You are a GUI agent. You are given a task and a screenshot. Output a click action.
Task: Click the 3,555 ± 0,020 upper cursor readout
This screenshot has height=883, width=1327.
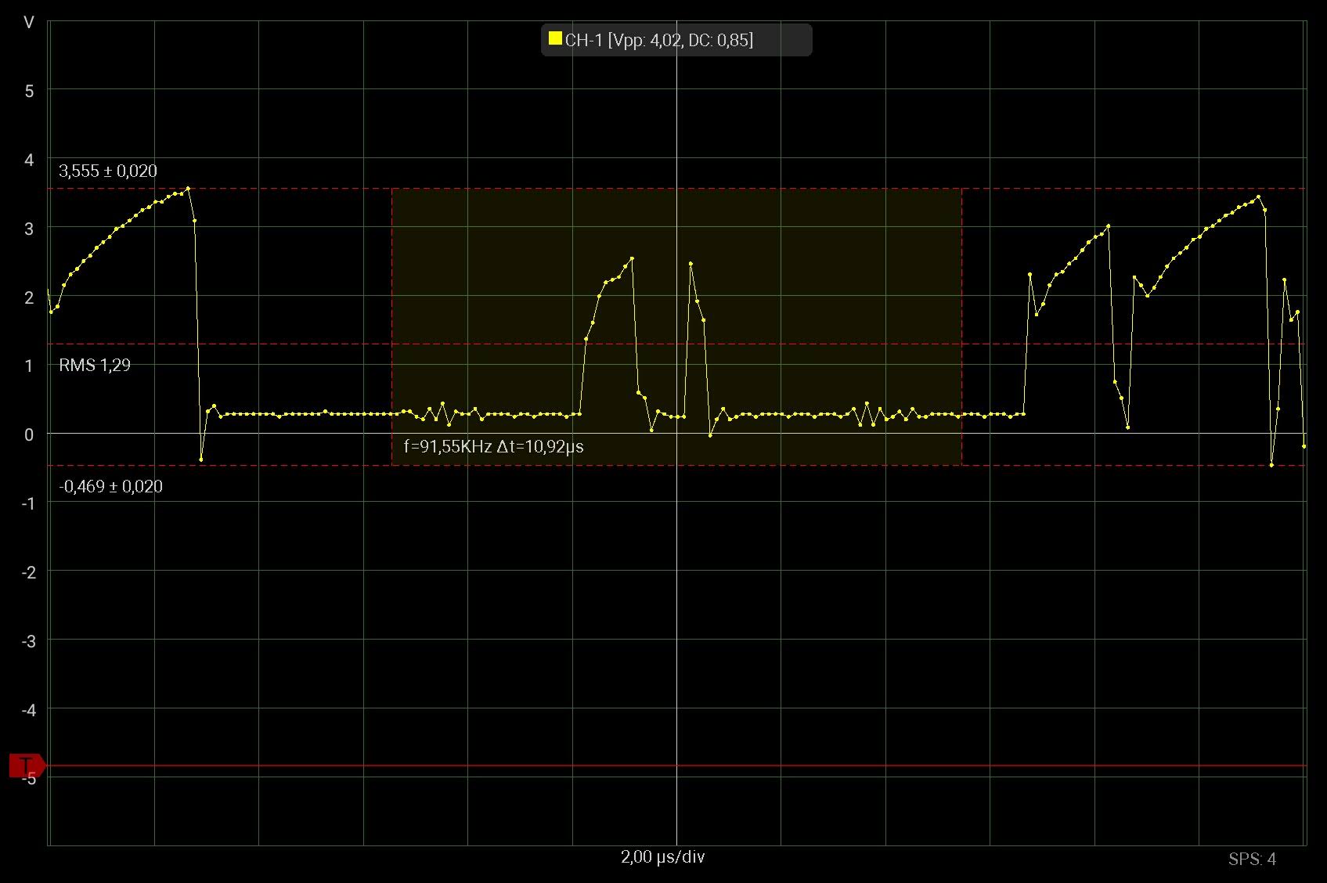coord(108,171)
